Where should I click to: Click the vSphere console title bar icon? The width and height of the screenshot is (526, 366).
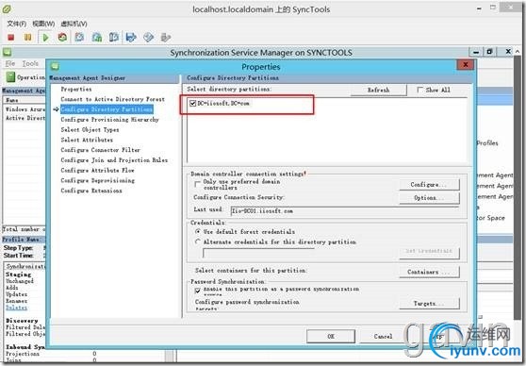pyautogui.click(x=7, y=9)
